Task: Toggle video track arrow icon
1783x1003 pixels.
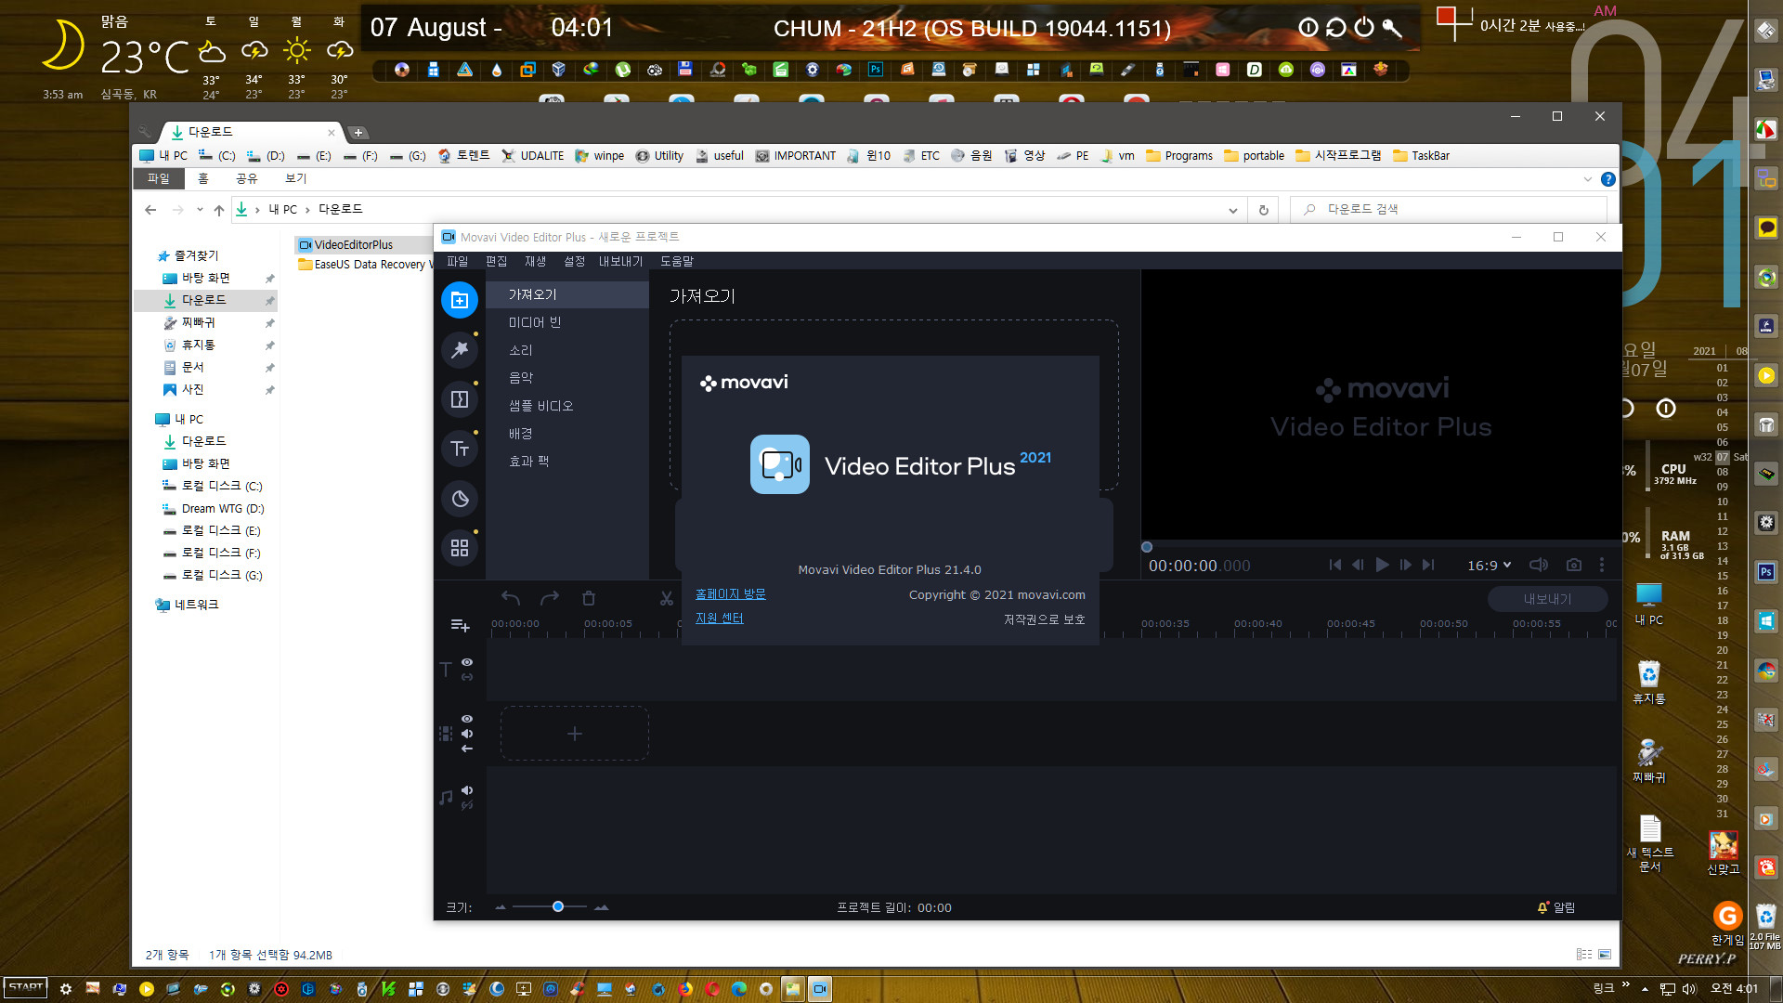Action: (x=467, y=749)
